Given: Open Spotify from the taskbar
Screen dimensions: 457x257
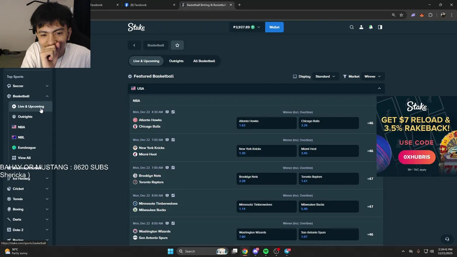Looking at the screenshot, I should [266, 251].
